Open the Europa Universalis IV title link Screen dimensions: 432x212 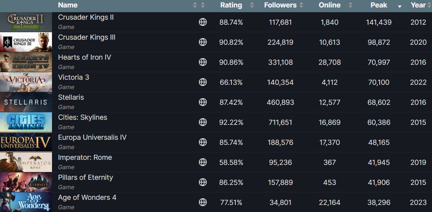point(92,137)
